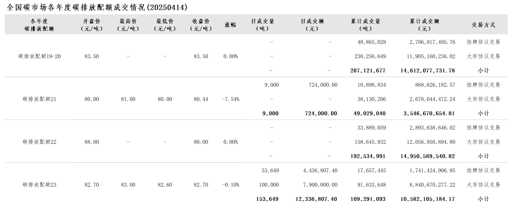Select the 涨幅 column header
Viewport: 511px width, 208px height.
[230, 25]
